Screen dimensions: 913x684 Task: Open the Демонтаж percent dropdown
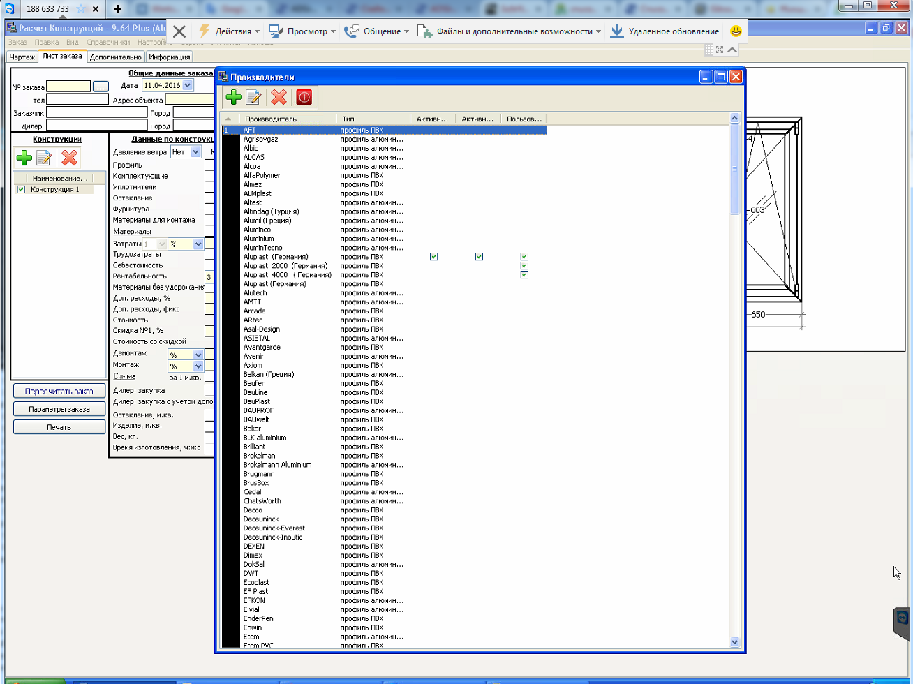(x=198, y=355)
